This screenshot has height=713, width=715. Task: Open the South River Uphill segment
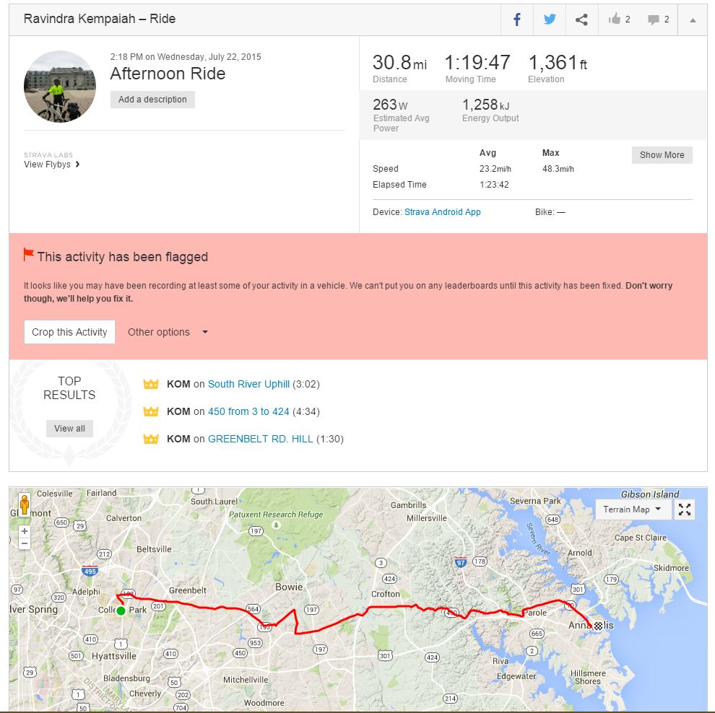pyautogui.click(x=248, y=384)
